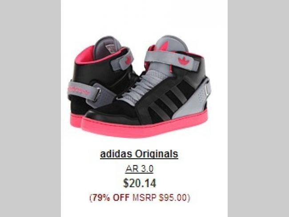Click the tongue label inside left shoe
Image resolution: width=289 pixels, height=217 pixels.
pyautogui.click(x=112, y=48)
